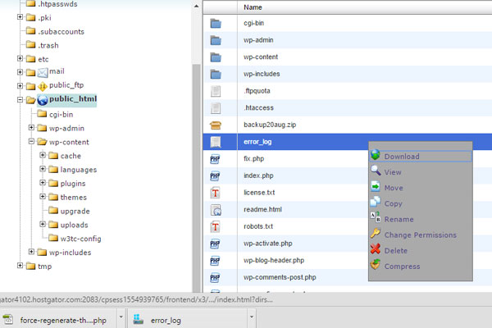
Task: Click the PHP icon next to fix.php
Action: coord(215,159)
